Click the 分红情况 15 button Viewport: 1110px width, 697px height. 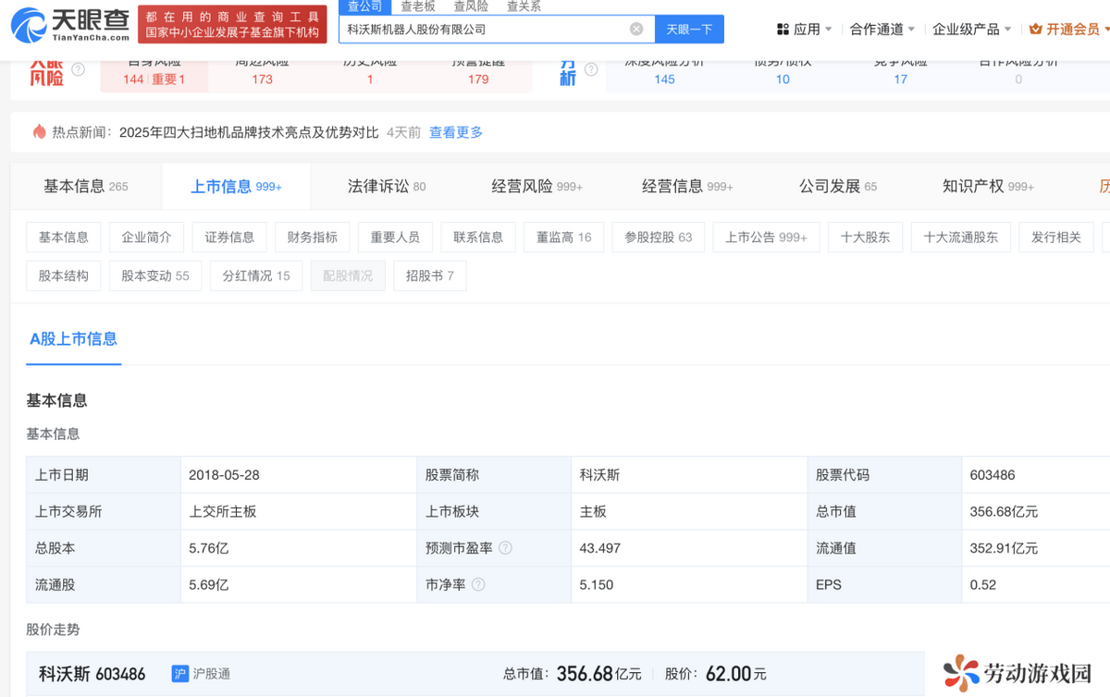256,275
